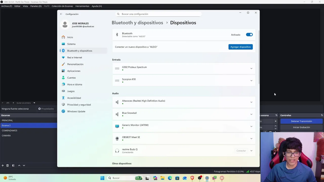Select COMENZAMOS scene in OBS
This screenshot has height=182, width=324.
pos(29,130)
